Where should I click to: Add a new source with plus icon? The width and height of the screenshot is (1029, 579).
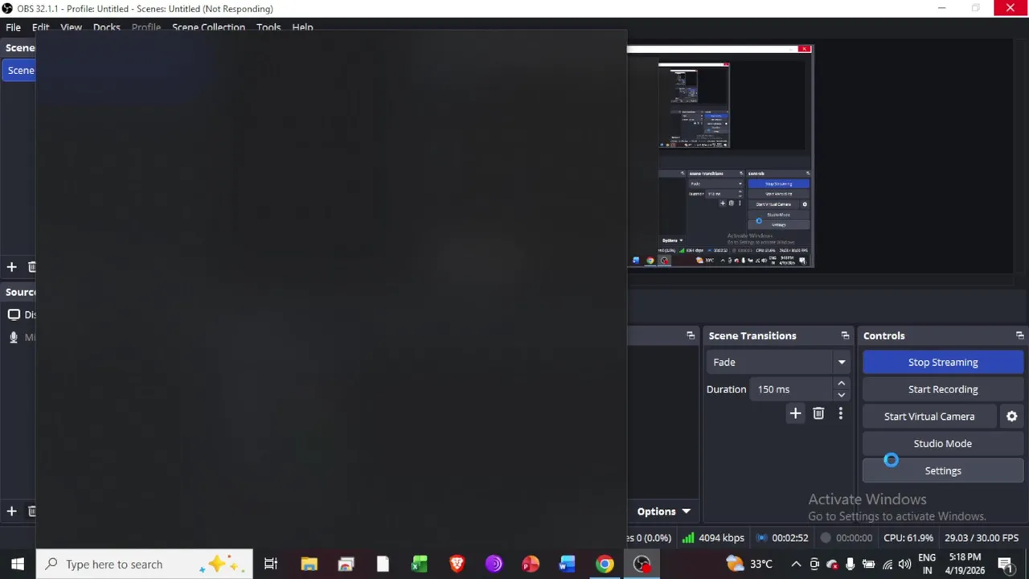click(x=11, y=511)
